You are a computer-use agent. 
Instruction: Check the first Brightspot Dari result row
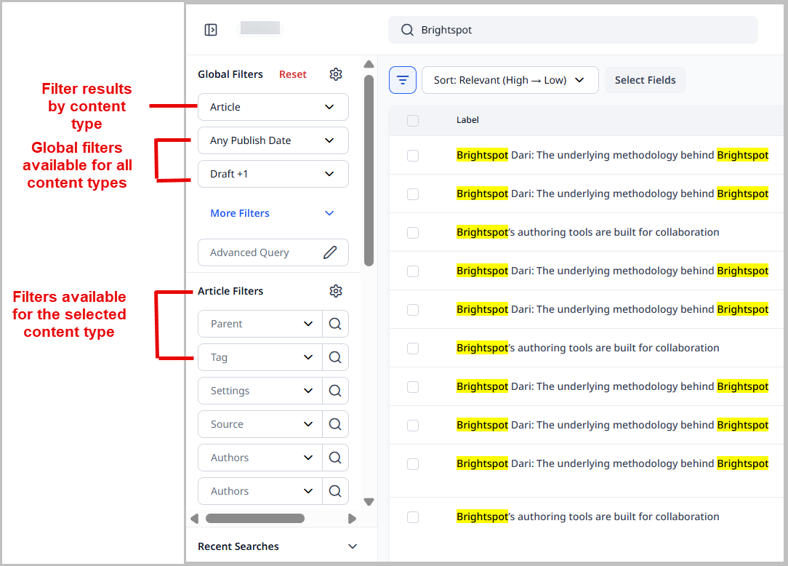[413, 155]
